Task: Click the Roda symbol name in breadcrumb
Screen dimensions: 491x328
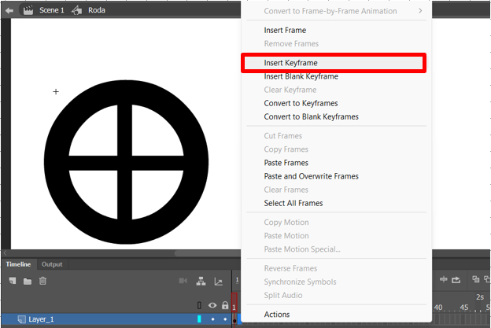Action: [x=97, y=10]
